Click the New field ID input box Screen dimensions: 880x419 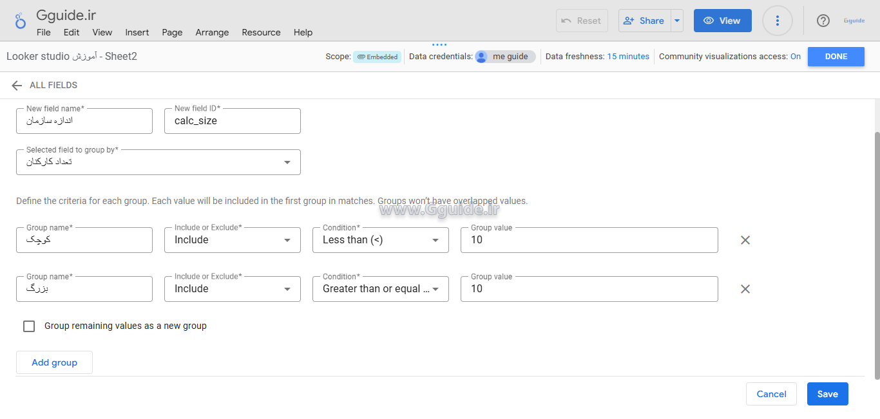point(232,121)
